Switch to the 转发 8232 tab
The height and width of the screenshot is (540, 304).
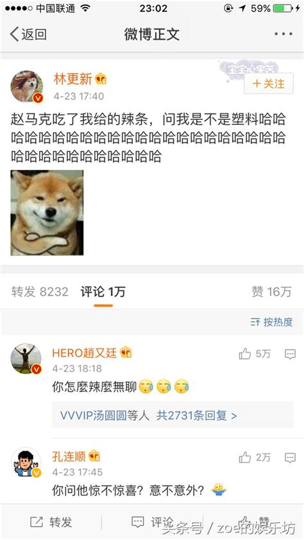point(40,292)
